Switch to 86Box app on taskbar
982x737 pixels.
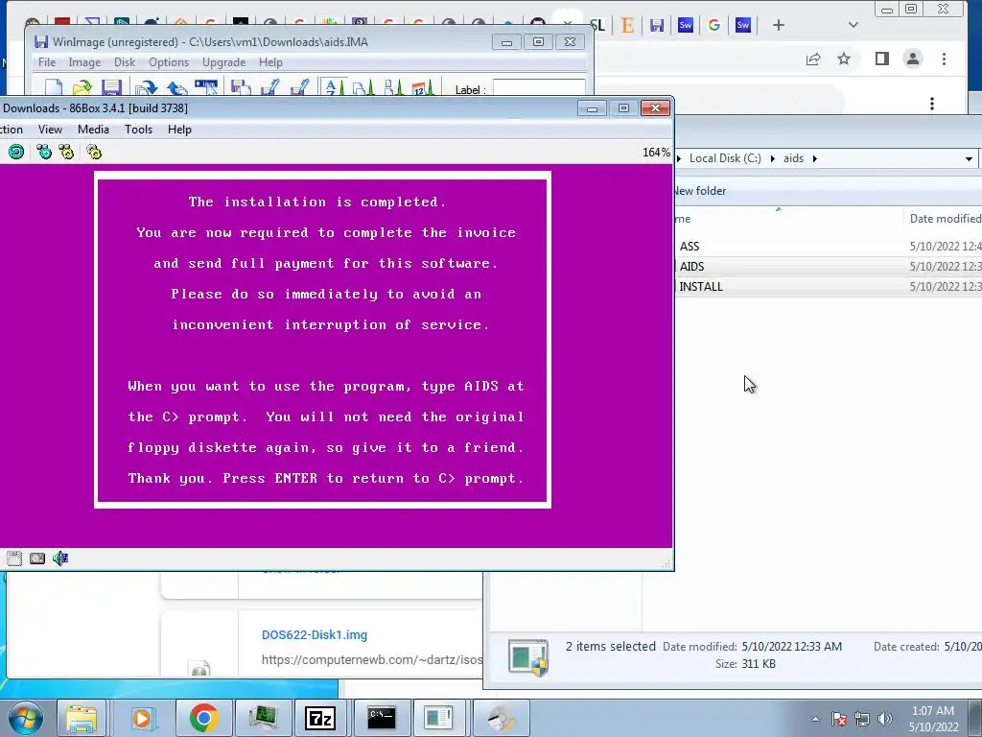click(263, 718)
